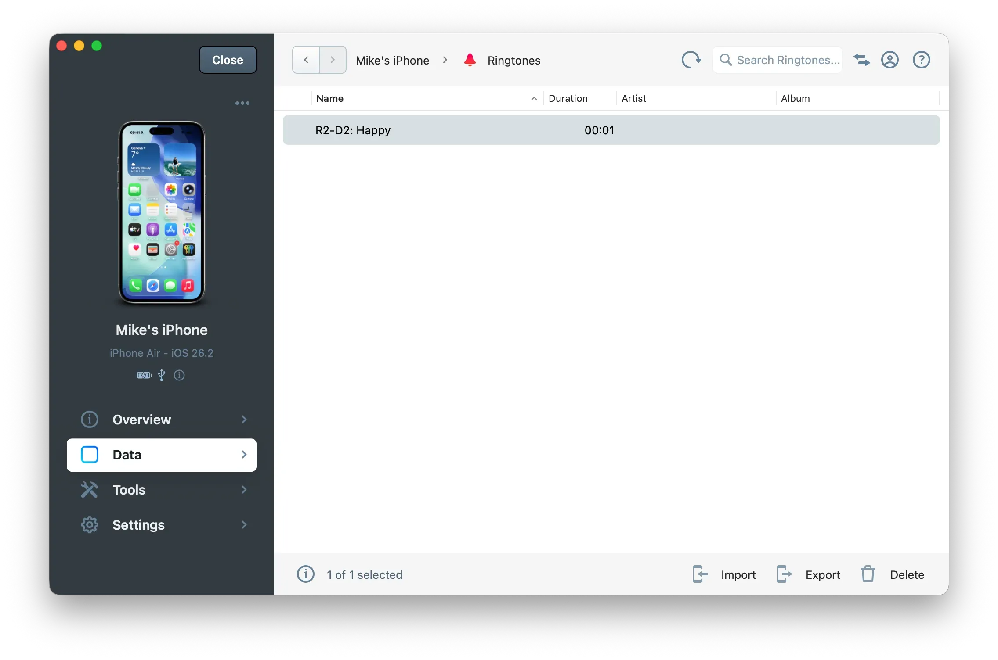The width and height of the screenshot is (998, 660).
Task: Expand the Settings section chevron
Action: coord(244,525)
